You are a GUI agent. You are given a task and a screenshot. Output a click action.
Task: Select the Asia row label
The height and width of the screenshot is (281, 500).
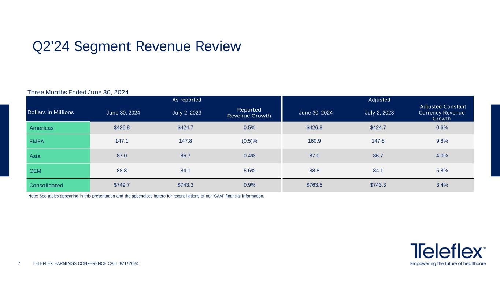point(35,156)
